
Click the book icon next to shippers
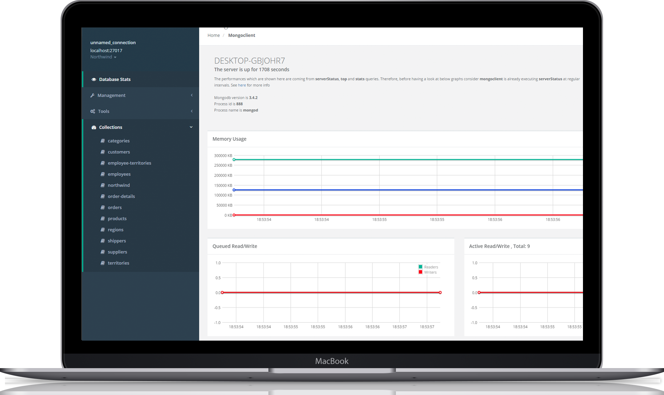pos(103,241)
